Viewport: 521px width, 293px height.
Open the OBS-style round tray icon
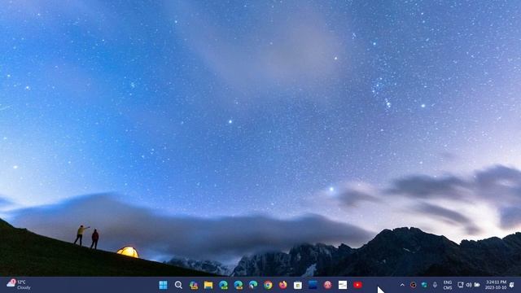click(x=413, y=285)
